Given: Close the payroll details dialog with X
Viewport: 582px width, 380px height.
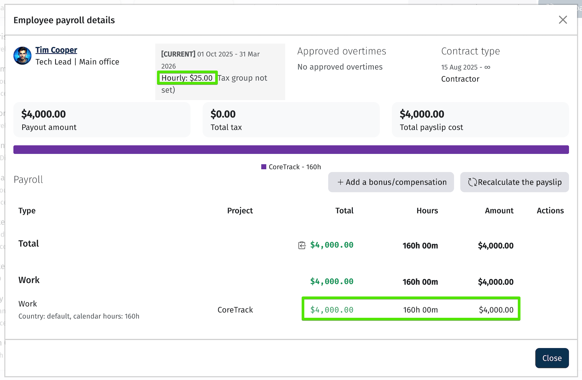Looking at the screenshot, I should pos(563,20).
